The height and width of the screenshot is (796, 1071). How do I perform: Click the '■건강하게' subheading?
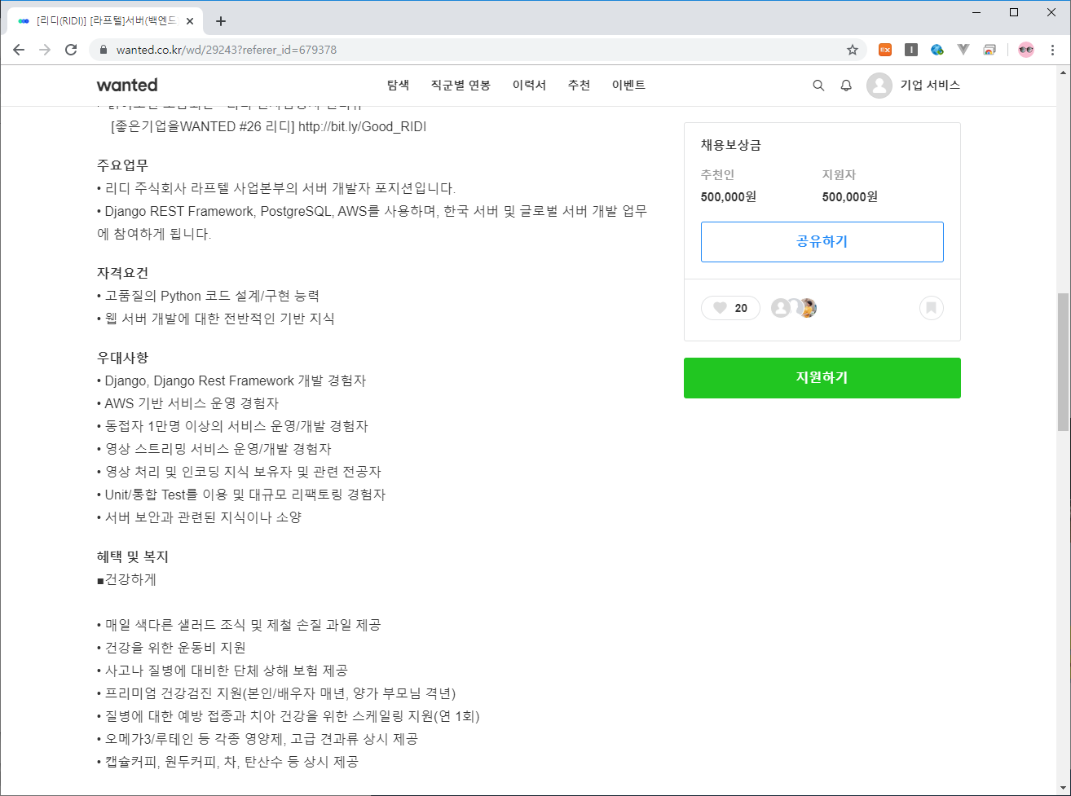[x=126, y=579]
